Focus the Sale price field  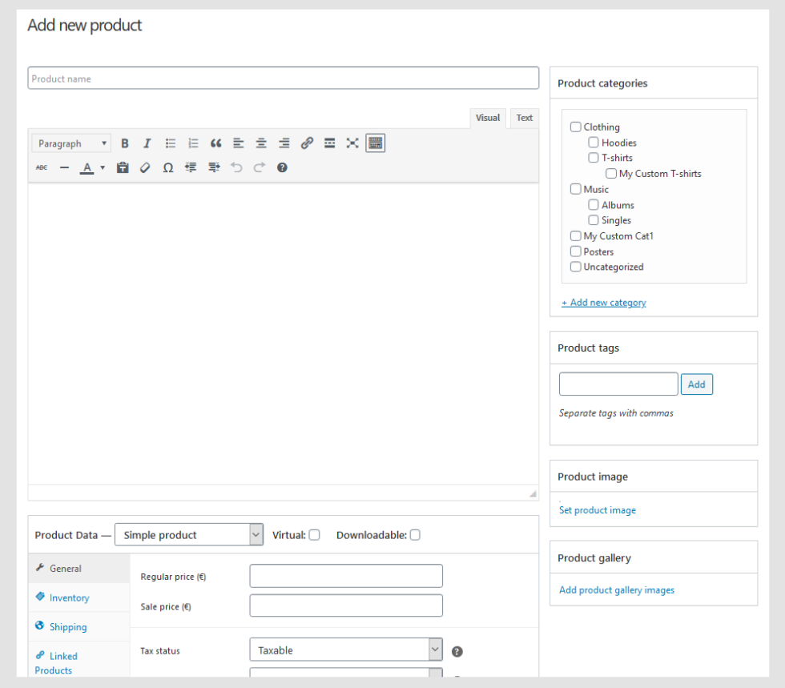(x=346, y=606)
